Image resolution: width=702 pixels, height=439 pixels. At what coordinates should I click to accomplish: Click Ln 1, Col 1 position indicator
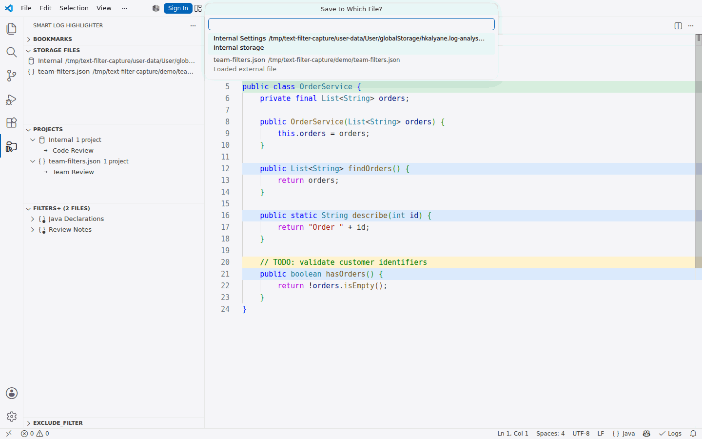pos(513,433)
